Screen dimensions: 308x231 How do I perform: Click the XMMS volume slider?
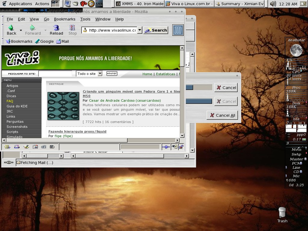pyautogui.click(x=71, y=10)
